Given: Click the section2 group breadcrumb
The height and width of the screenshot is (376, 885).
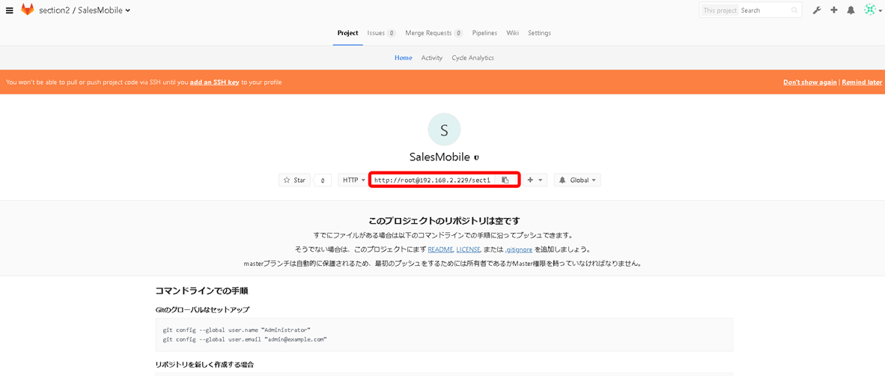Looking at the screenshot, I should tap(54, 10).
